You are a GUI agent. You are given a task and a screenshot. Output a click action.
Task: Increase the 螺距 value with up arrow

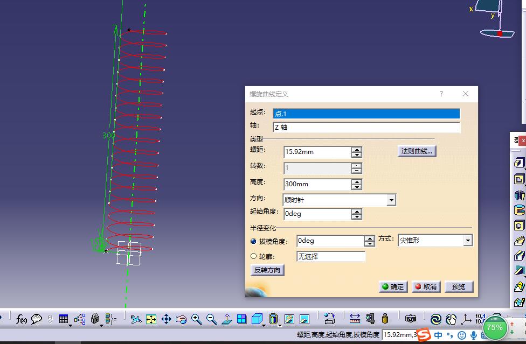point(356,149)
